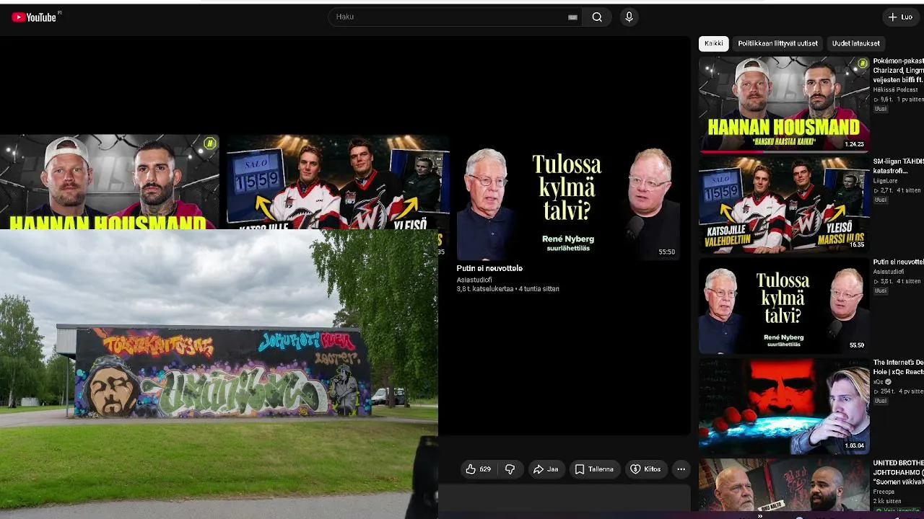Image resolution: width=924 pixels, height=519 pixels.
Task: Open sidebar Hannan Housmand video thumbnail
Action: (784, 105)
